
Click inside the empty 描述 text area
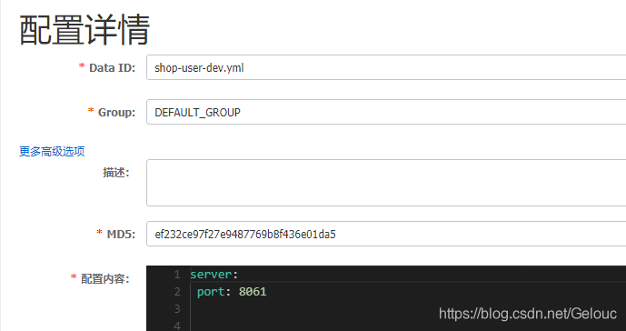(386, 183)
